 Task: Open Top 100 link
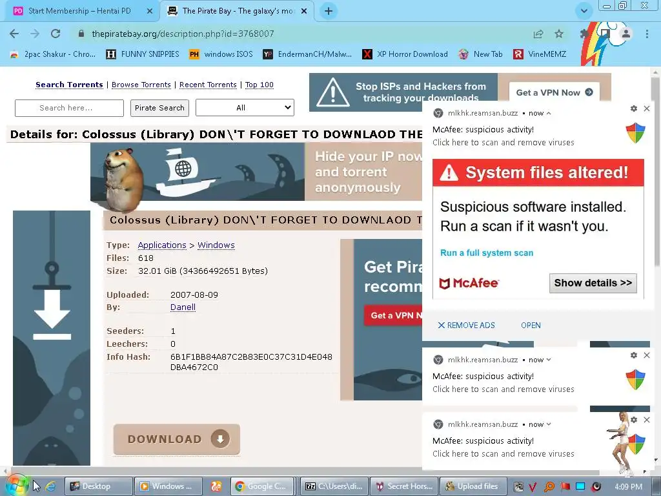click(259, 85)
